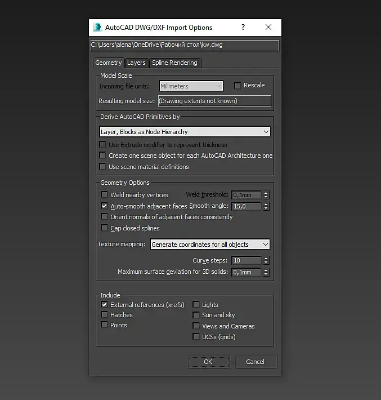
Task: Enable Views and Cameras import
Action: 196,326
